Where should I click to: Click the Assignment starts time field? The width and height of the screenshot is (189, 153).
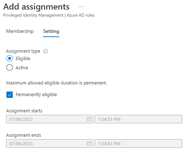pyautogui.click(x=139, y=119)
